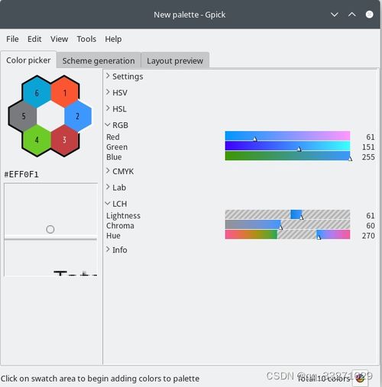This screenshot has height=387, width=382.
Task: Collapse the LCH section
Action: pyautogui.click(x=116, y=204)
